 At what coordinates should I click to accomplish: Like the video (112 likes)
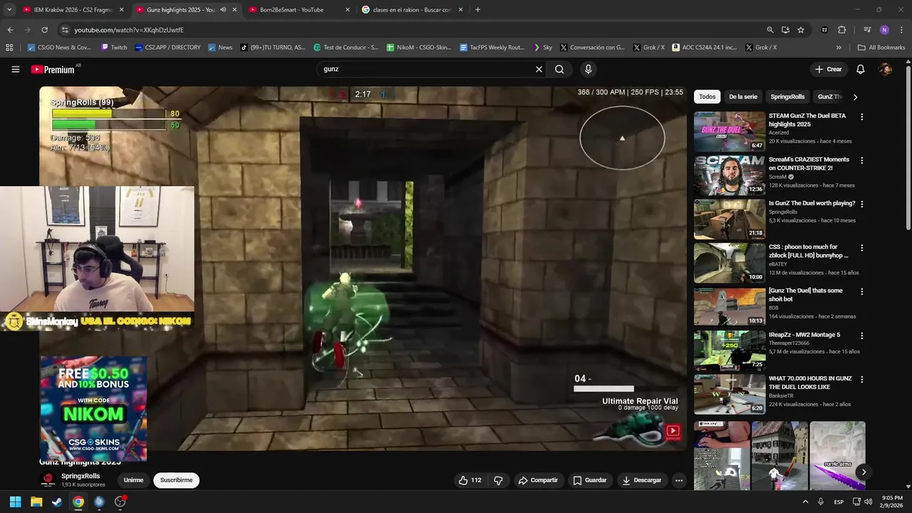point(470,480)
